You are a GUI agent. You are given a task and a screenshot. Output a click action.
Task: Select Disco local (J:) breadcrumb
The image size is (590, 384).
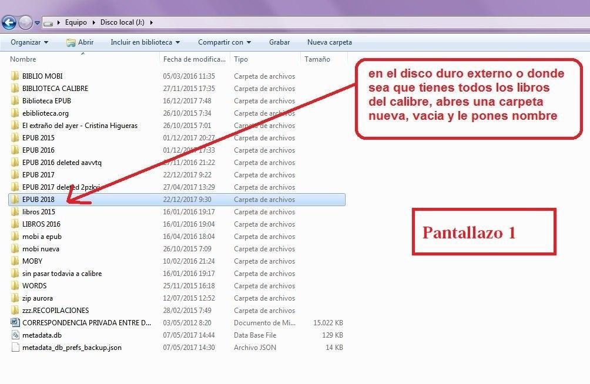pos(122,22)
